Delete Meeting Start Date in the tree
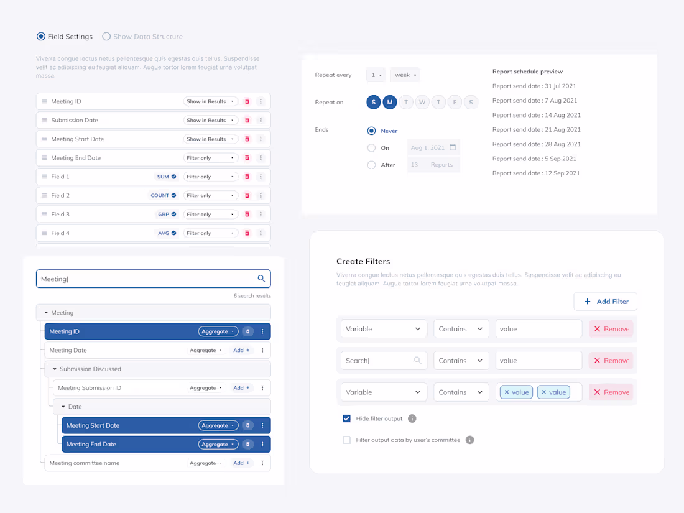Image resolution: width=684 pixels, height=513 pixels. [249, 425]
